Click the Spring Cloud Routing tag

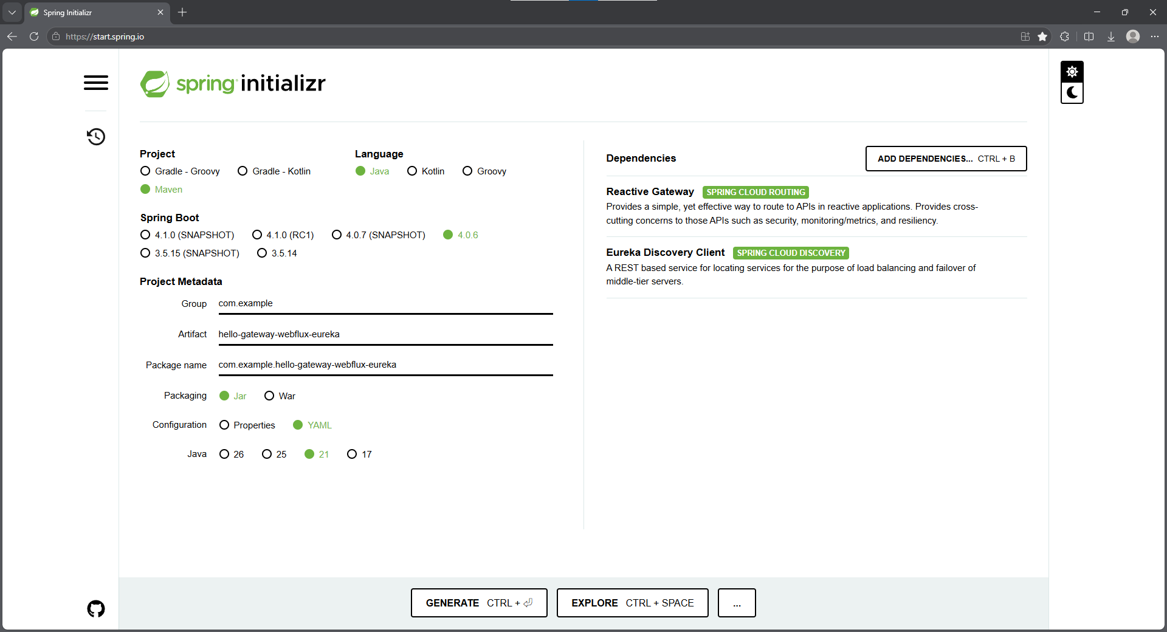[x=756, y=192]
